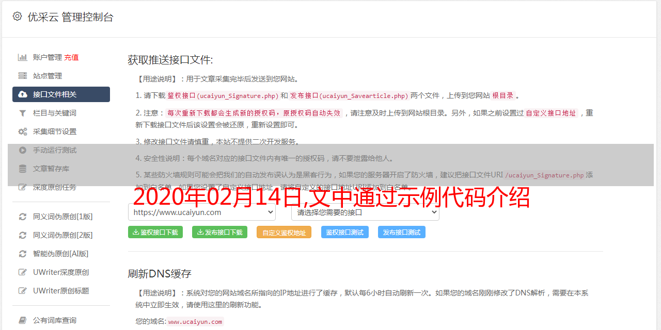Click the red 充值 recharge link
The height and width of the screenshot is (330, 661).
pyautogui.click(x=71, y=57)
